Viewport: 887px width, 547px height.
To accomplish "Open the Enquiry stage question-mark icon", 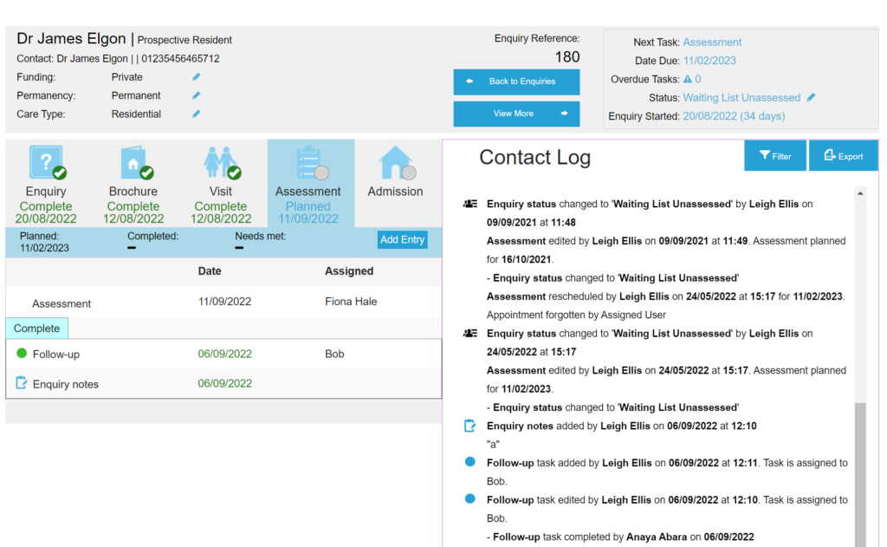I will pos(47,163).
